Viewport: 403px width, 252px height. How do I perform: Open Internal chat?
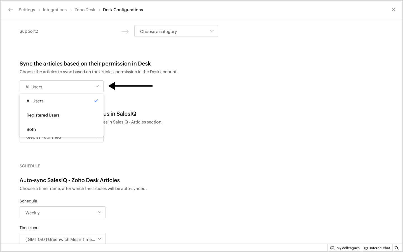coord(377,248)
